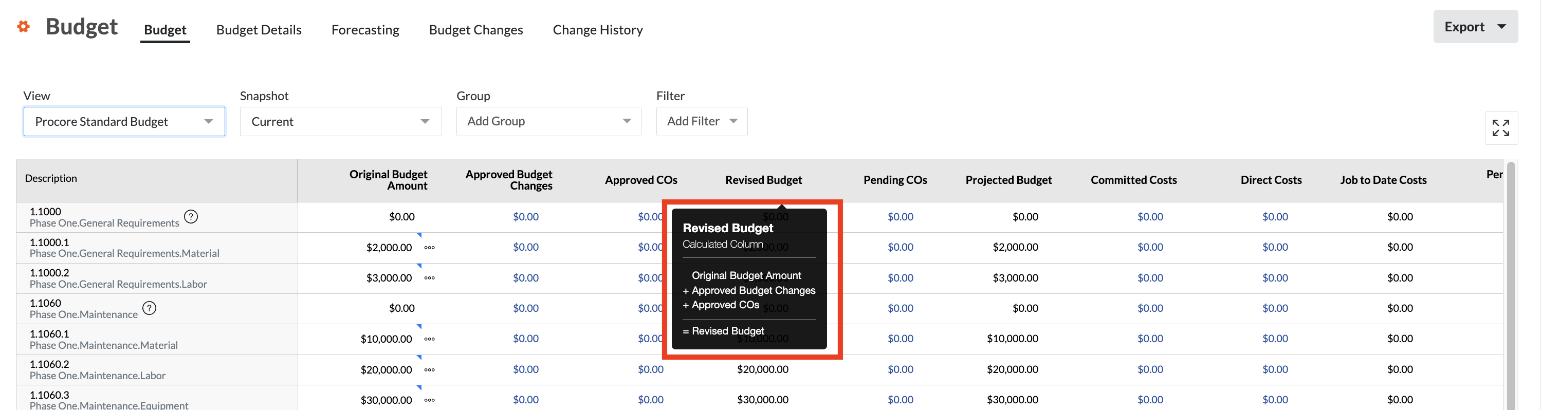Image resolution: width=1541 pixels, height=410 pixels.
Task: Toggle fullscreen with the expand arrows icon
Action: pyautogui.click(x=1500, y=128)
